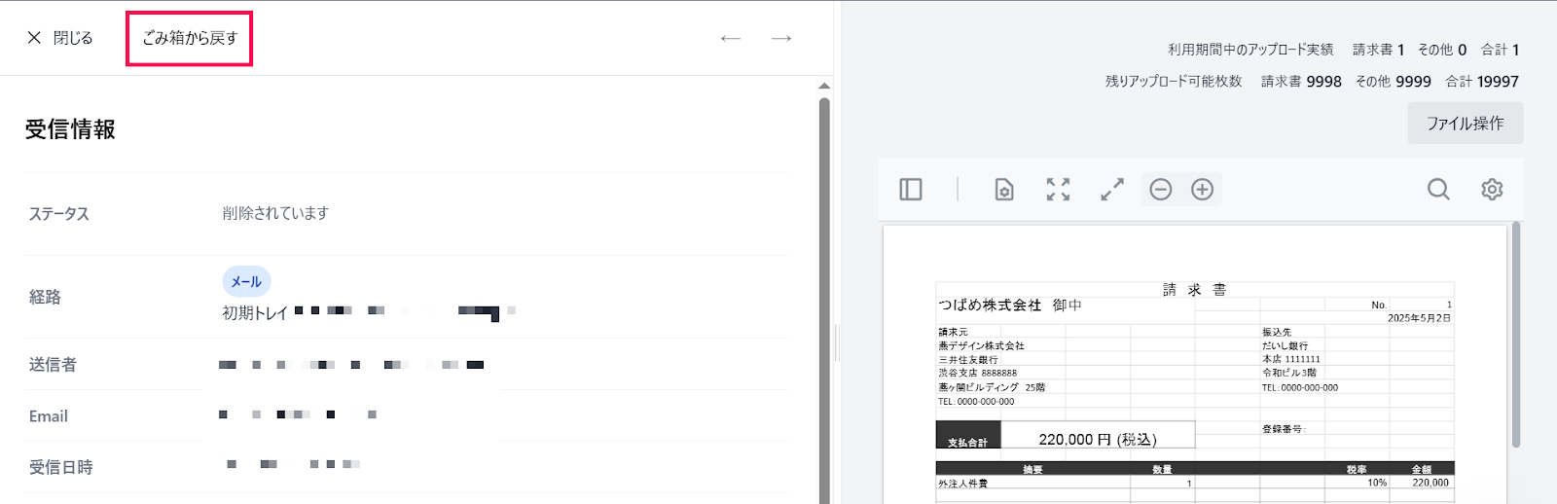
Task: Click 2025年5月2日 date in invoice
Action: pos(1419,318)
